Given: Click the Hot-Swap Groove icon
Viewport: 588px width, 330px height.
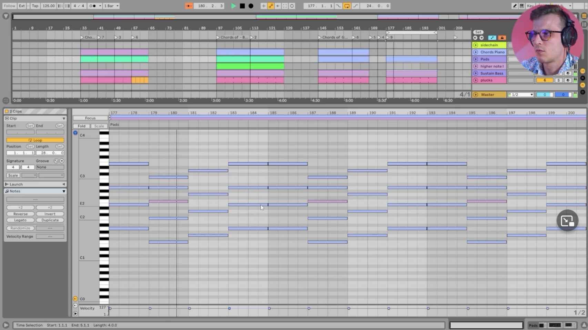Looking at the screenshot, I should [56, 161].
